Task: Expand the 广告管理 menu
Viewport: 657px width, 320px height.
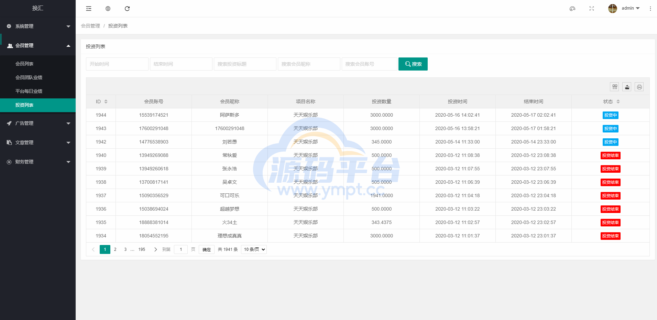Action: 38,123
